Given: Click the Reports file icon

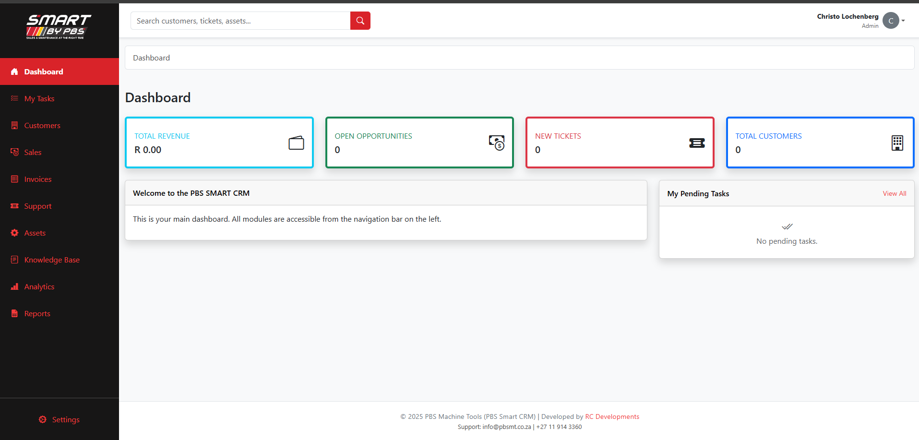Looking at the screenshot, I should click(14, 313).
